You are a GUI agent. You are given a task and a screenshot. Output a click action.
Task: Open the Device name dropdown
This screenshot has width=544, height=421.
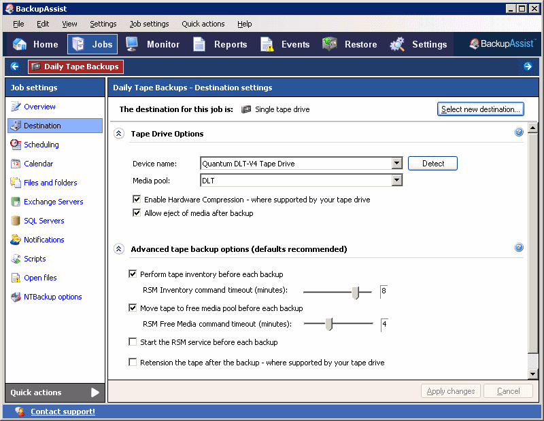click(x=396, y=163)
